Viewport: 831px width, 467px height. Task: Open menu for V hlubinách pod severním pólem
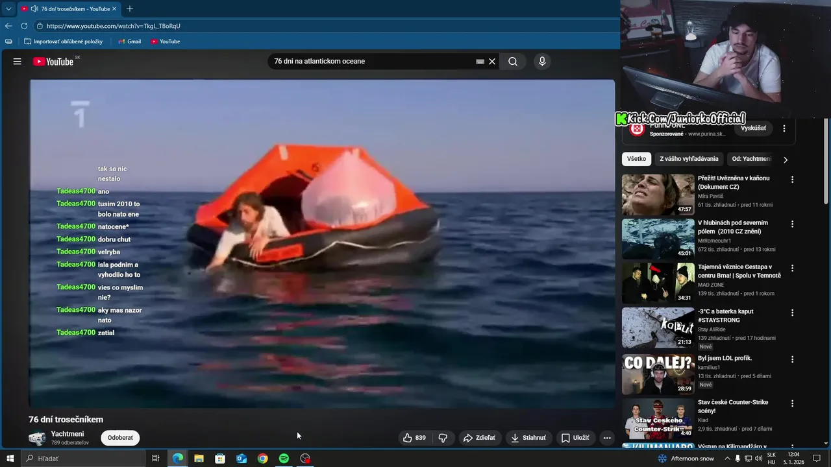click(792, 224)
